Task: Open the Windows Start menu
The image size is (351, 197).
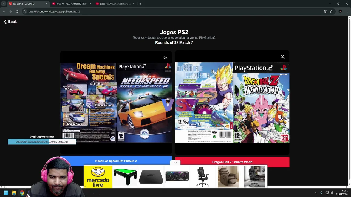Action: [x=6, y=193]
